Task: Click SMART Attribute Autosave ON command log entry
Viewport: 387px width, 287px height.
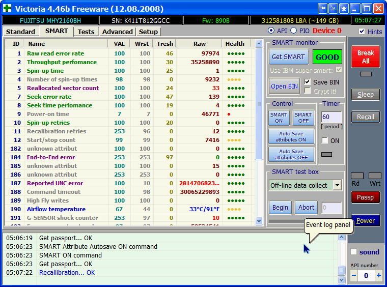Action: click(98, 247)
